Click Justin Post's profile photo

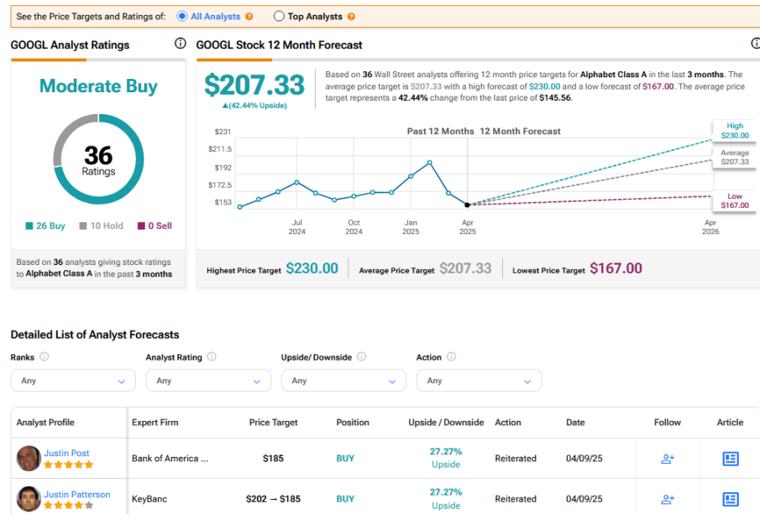[x=29, y=459]
